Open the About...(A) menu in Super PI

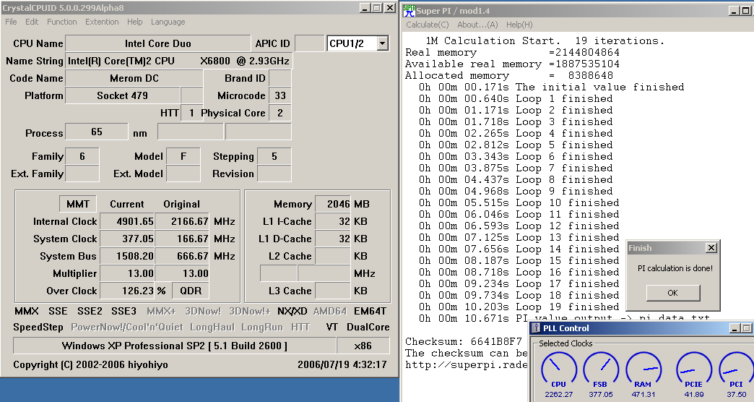coord(477,25)
